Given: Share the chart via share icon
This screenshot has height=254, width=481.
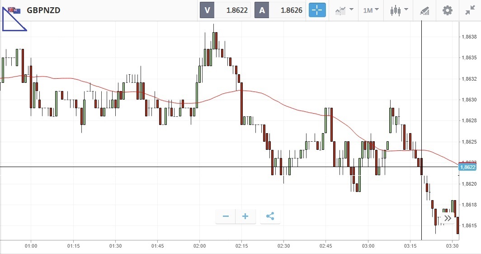Looking at the screenshot, I should click(270, 216).
